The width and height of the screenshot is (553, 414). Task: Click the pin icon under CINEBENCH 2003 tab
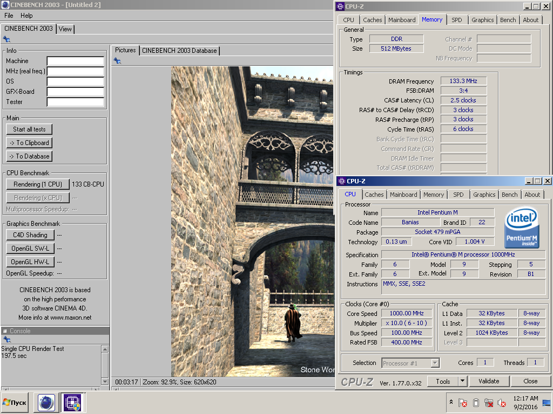coord(6,39)
